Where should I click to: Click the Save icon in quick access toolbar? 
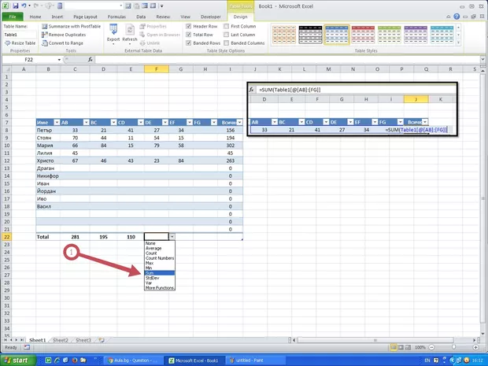[x=18, y=5]
